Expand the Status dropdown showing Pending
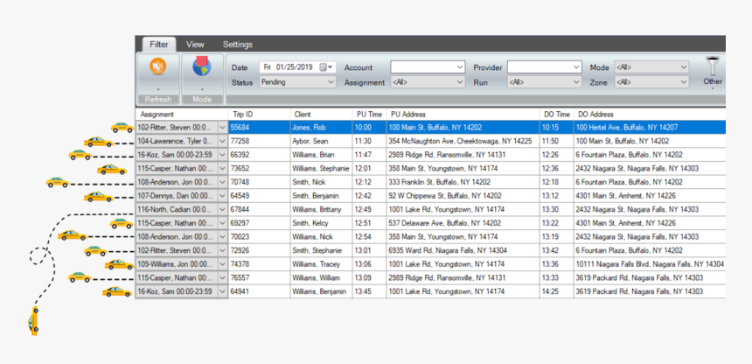The height and width of the screenshot is (364, 752). [x=331, y=82]
